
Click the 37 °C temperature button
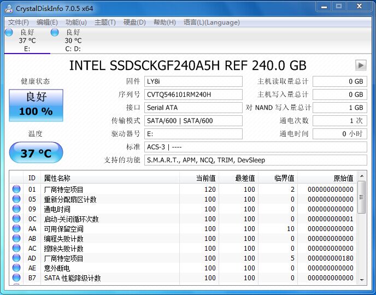coord(36,152)
